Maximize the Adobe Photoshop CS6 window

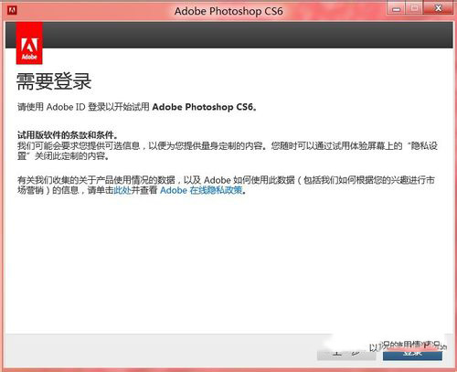tap(414, 8)
